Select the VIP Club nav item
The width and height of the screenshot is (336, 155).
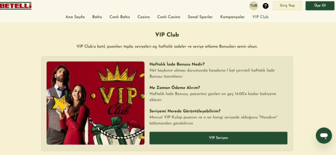(260, 17)
